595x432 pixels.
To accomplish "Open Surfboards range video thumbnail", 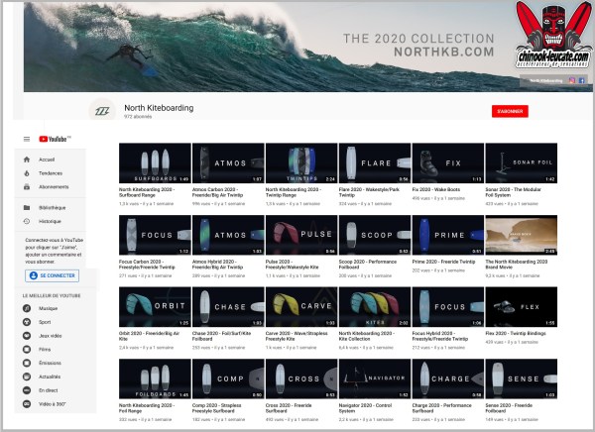I will [155, 163].
